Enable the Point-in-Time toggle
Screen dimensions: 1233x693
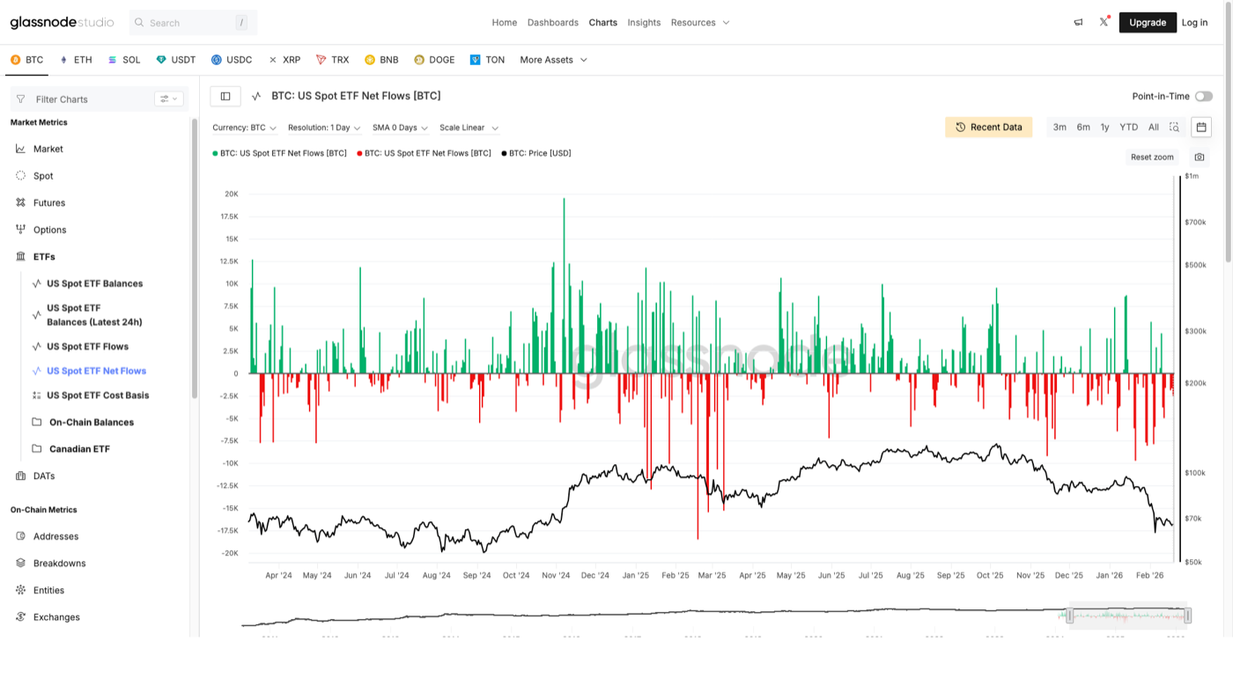[1204, 95]
